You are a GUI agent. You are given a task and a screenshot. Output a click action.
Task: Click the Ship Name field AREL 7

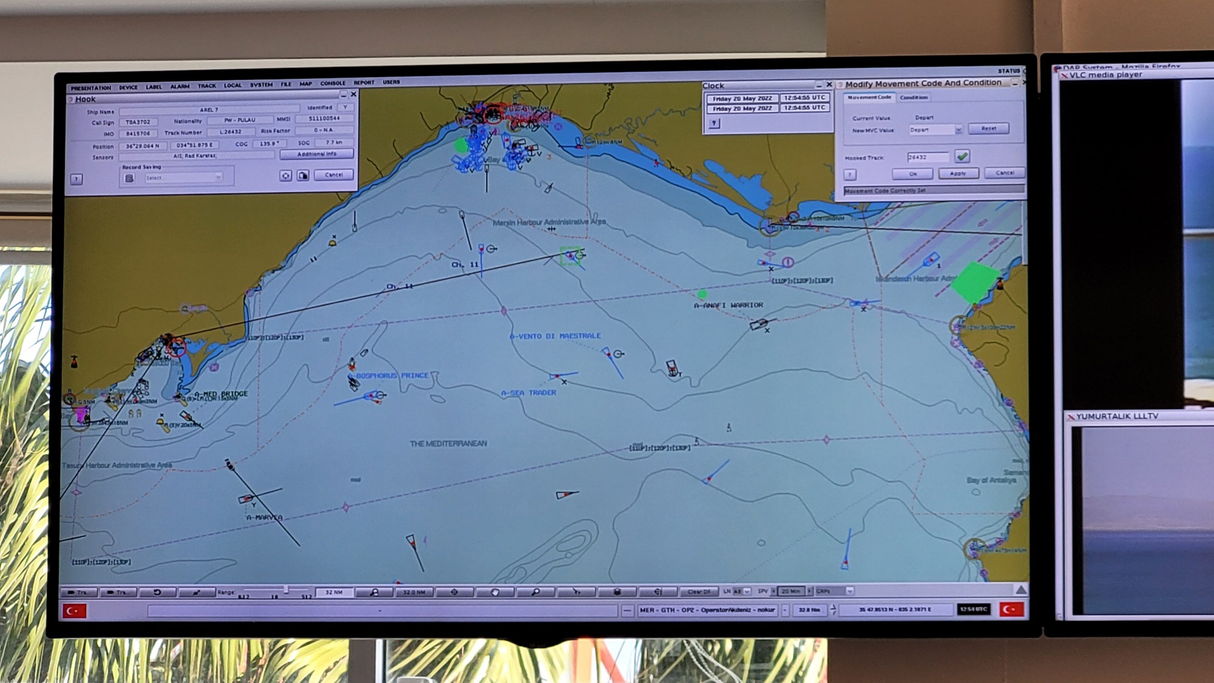[x=209, y=110]
